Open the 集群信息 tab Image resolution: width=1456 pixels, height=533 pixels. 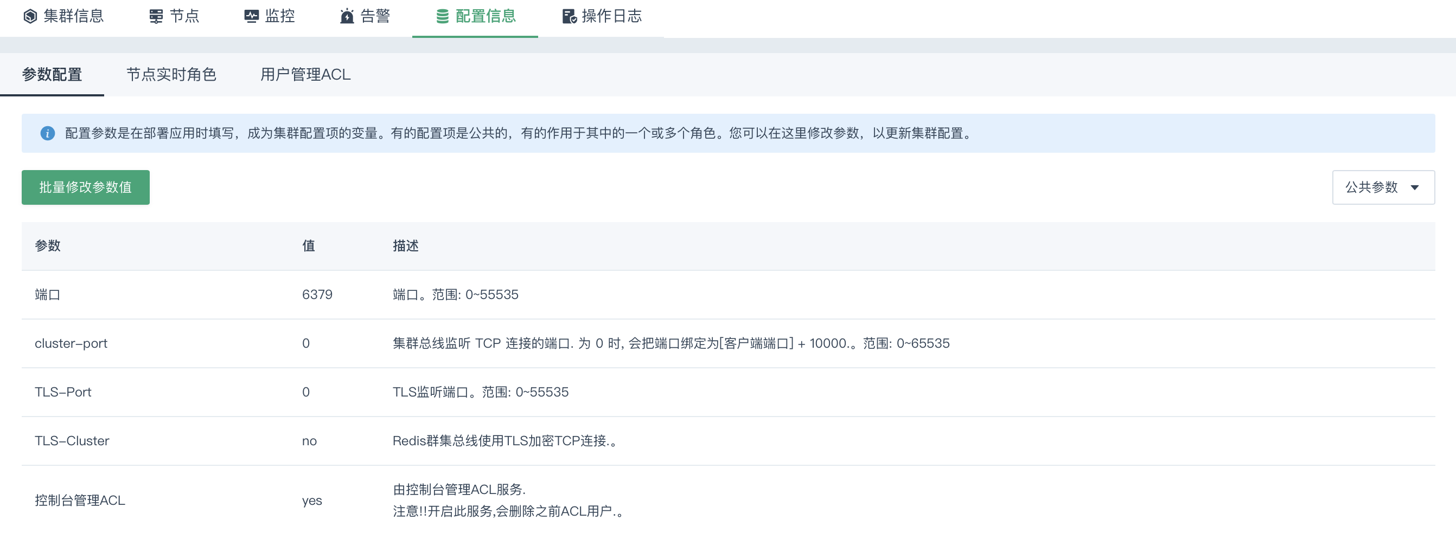[63, 16]
